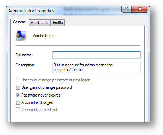Screen dimensions: 163x135
Task: Click the 'Password never expires' label text
Action: 41,95
